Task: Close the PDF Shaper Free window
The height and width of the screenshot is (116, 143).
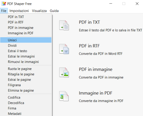Action: (137, 4)
